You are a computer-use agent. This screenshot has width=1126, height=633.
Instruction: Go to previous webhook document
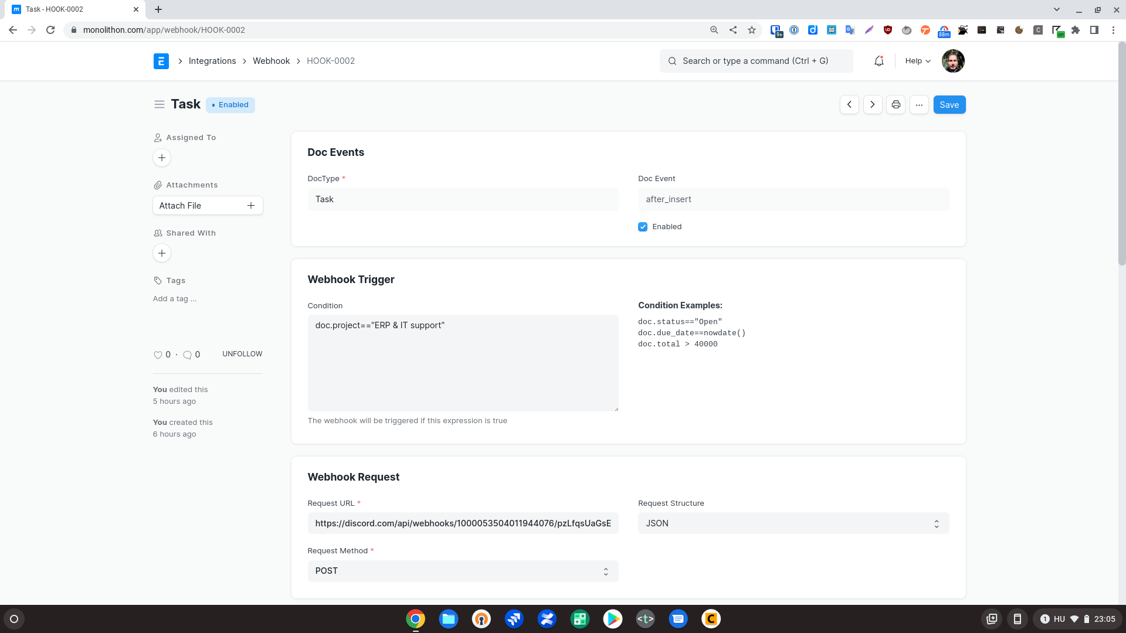pos(849,105)
